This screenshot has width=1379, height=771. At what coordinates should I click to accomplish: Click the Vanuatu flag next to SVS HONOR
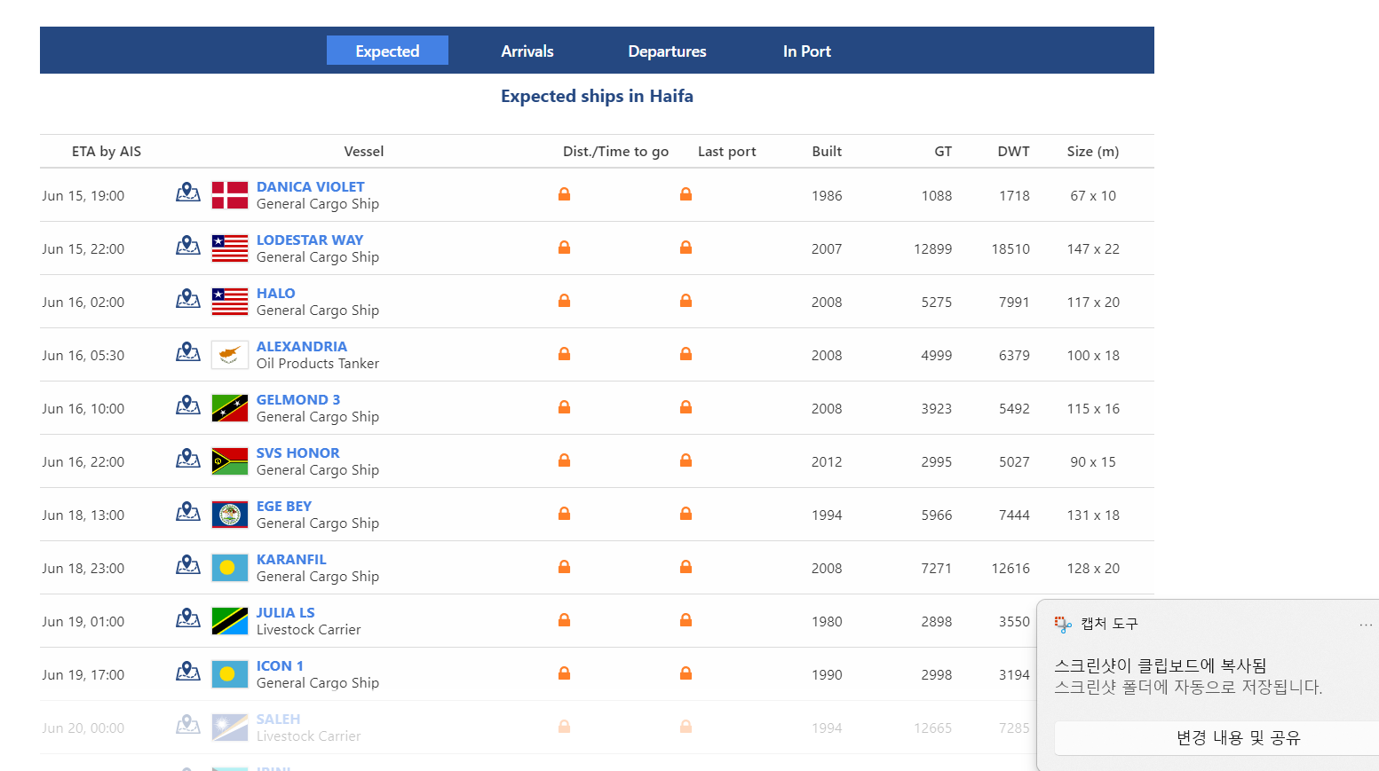click(230, 461)
